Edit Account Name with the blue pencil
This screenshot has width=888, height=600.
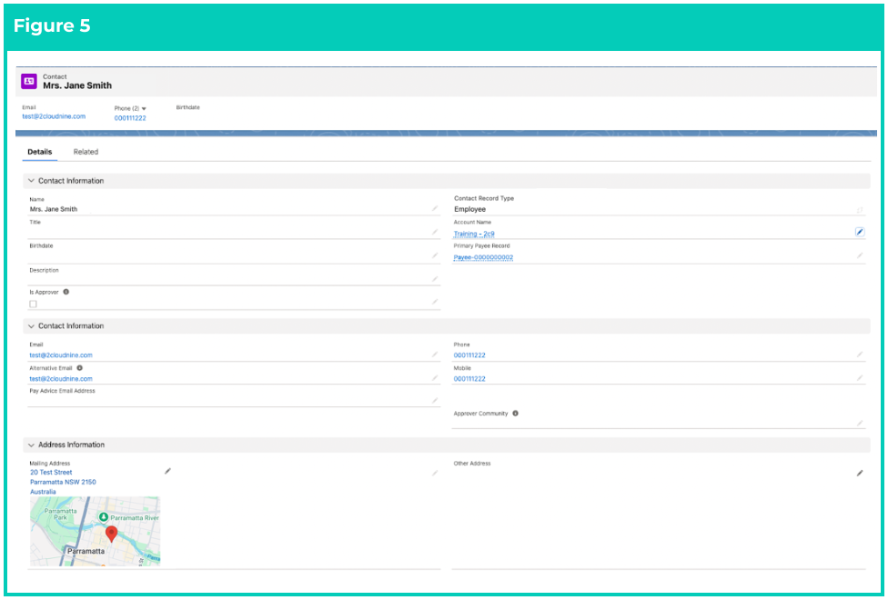point(860,232)
